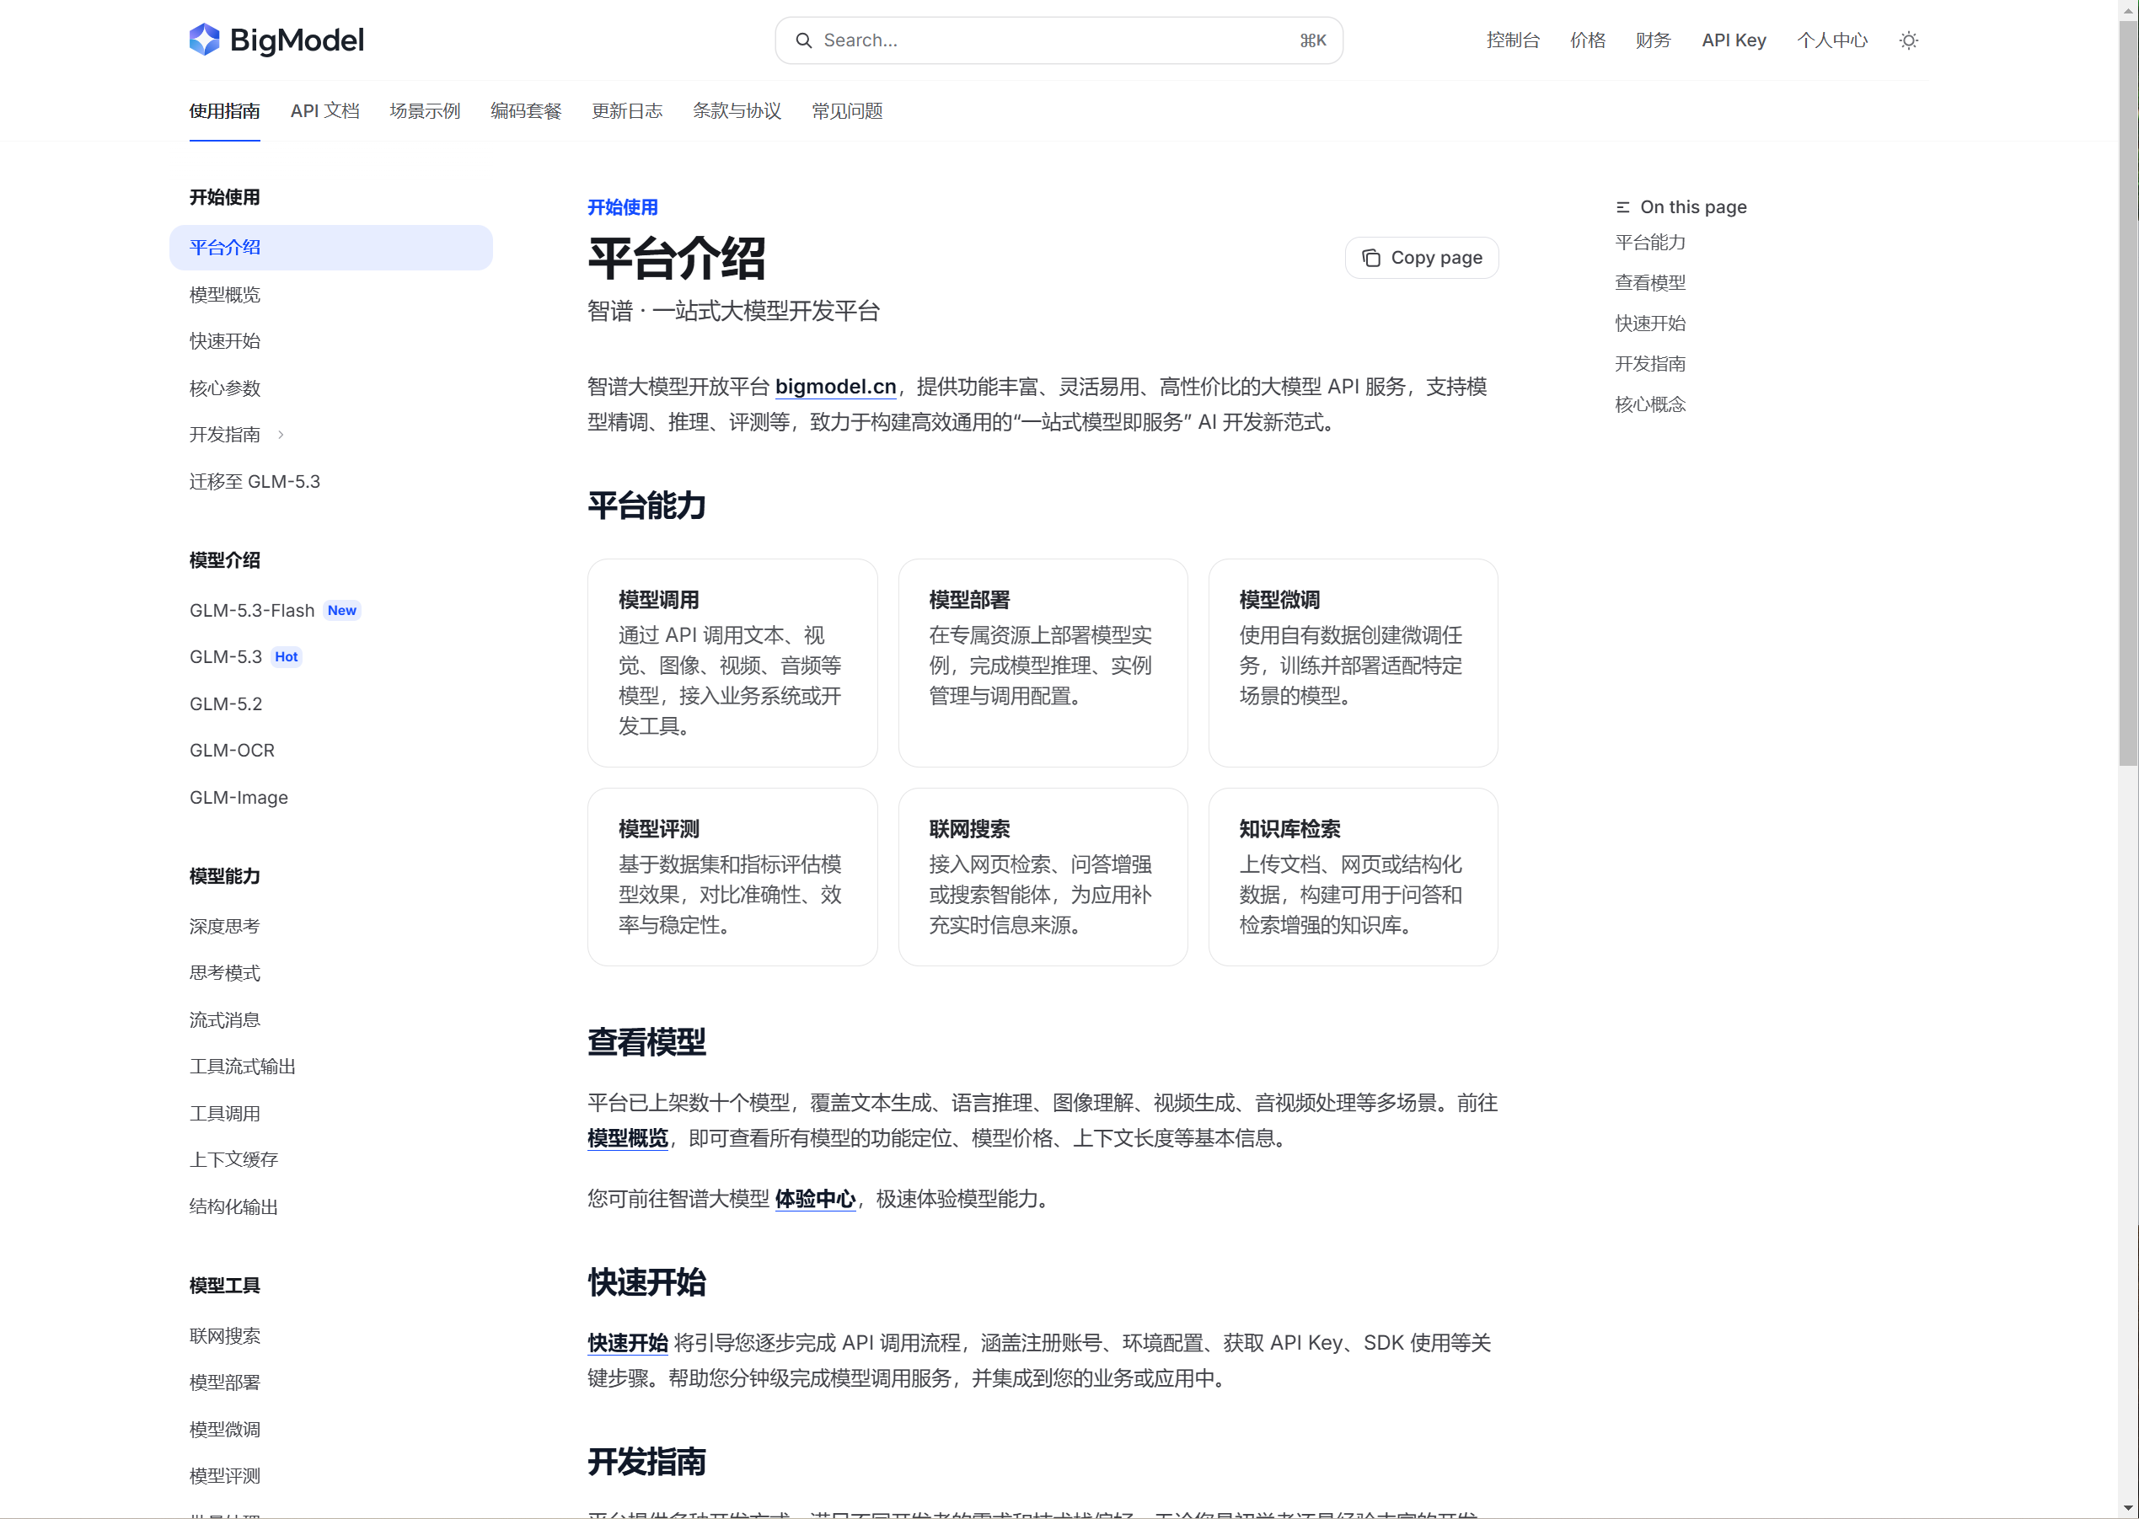Jump to 快速开始 in On this page

click(1650, 324)
